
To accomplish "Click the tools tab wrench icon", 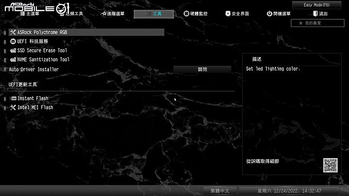I will point(149,14).
